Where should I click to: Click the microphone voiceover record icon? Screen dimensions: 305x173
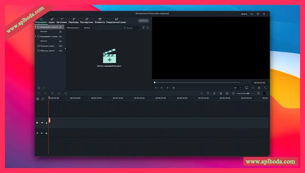tap(214, 93)
